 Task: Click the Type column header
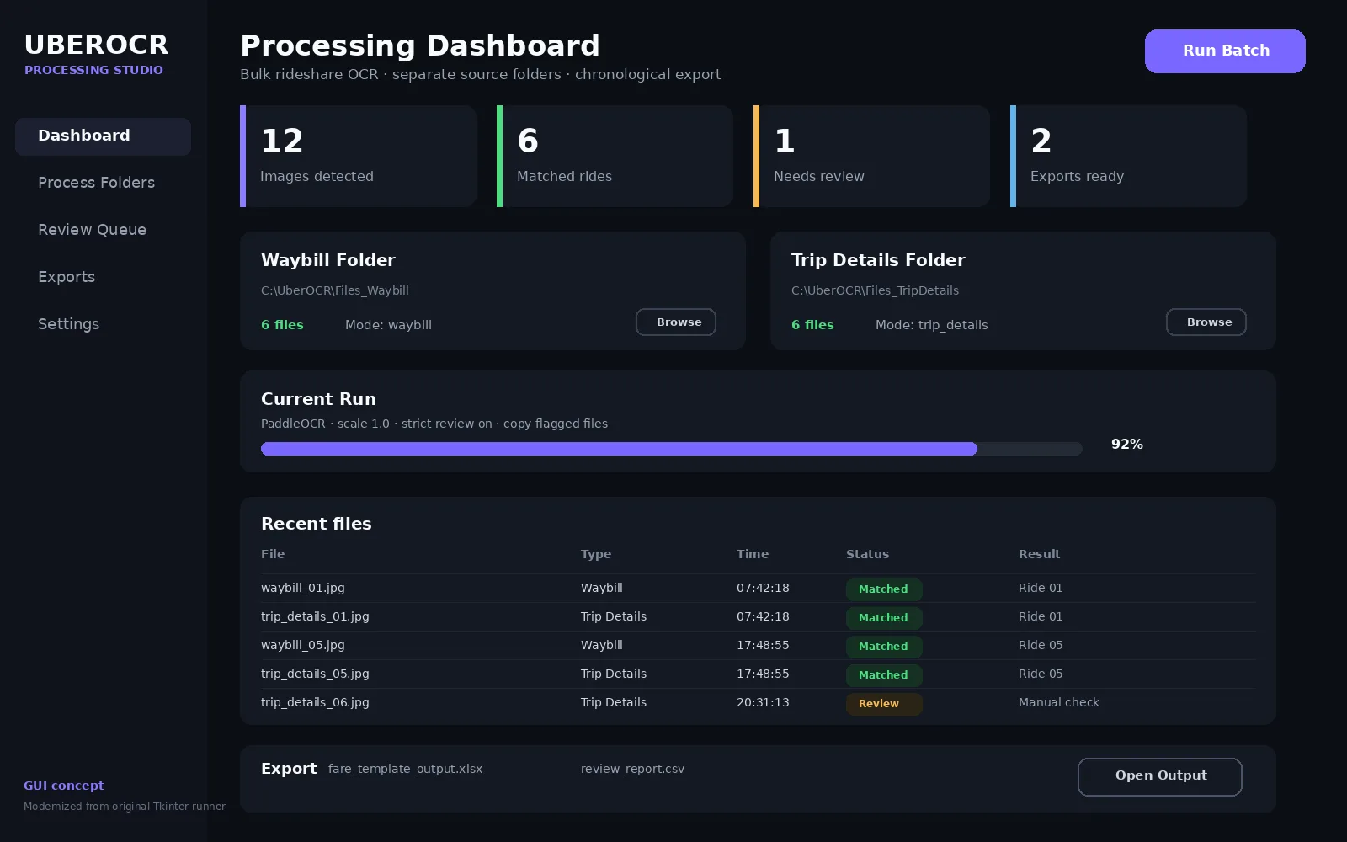click(x=596, y=554)
